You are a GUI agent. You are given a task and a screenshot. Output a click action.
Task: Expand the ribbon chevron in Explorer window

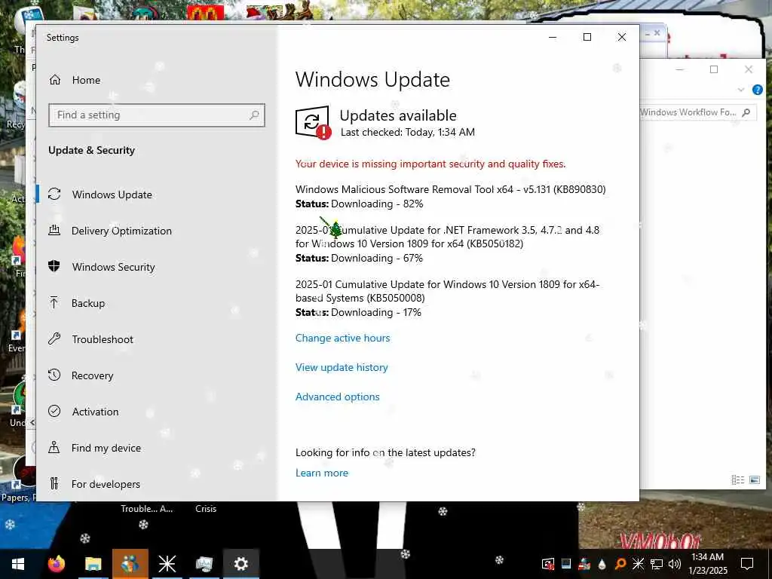[x=741, y=90]
